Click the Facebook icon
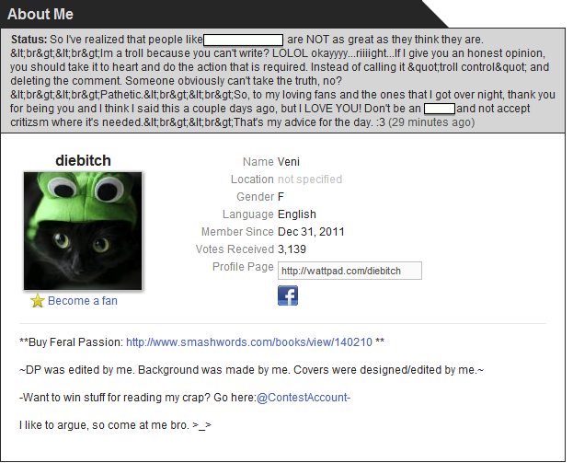 (x=288, y=295)
